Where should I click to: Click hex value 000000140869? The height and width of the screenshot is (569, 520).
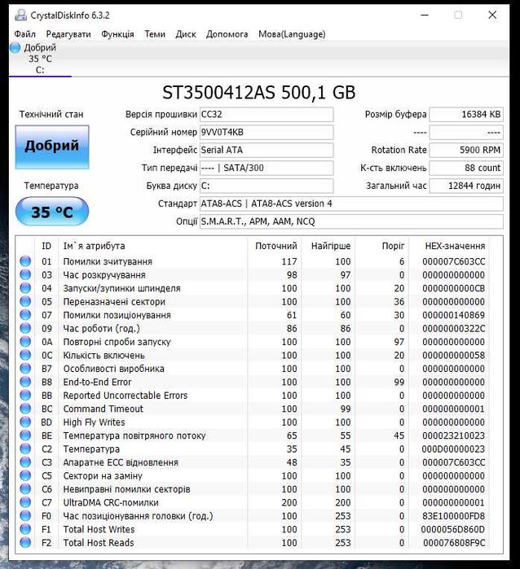point(453,315)
